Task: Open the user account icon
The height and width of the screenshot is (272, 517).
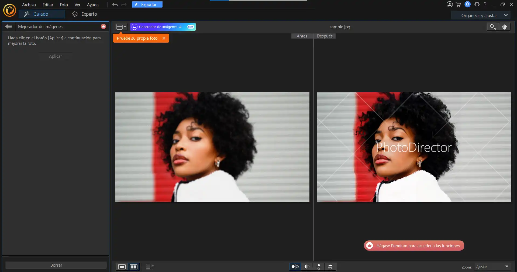Action: tap(450, 4)
